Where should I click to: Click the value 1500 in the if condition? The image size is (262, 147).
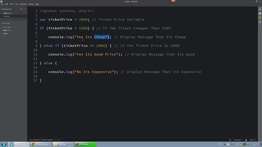(83, 28)
